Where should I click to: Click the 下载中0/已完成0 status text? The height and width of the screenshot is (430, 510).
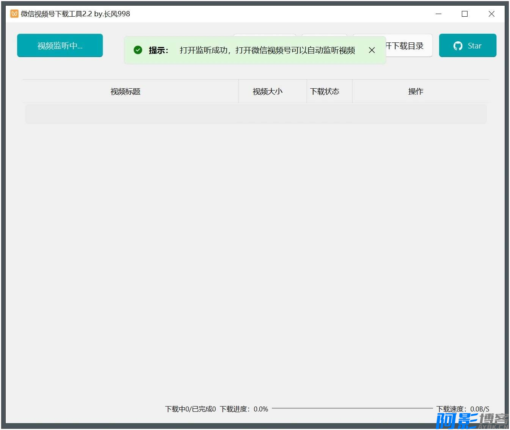[x=190, y=409]
